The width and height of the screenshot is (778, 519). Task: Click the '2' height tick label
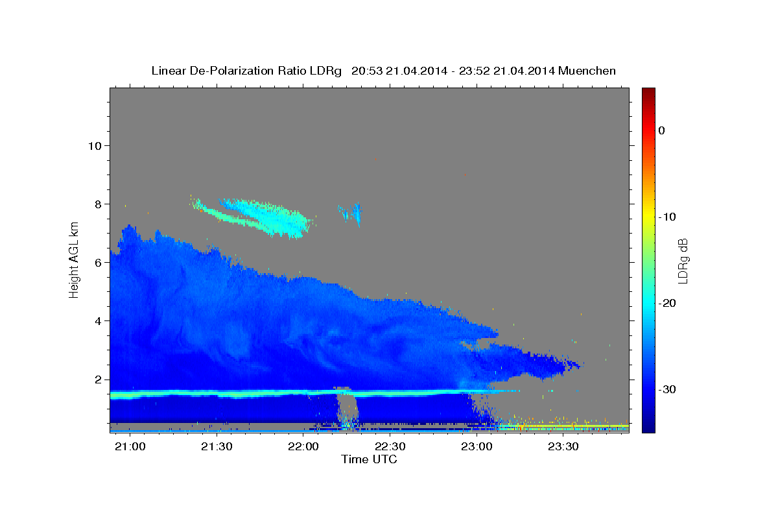[98, 380]
